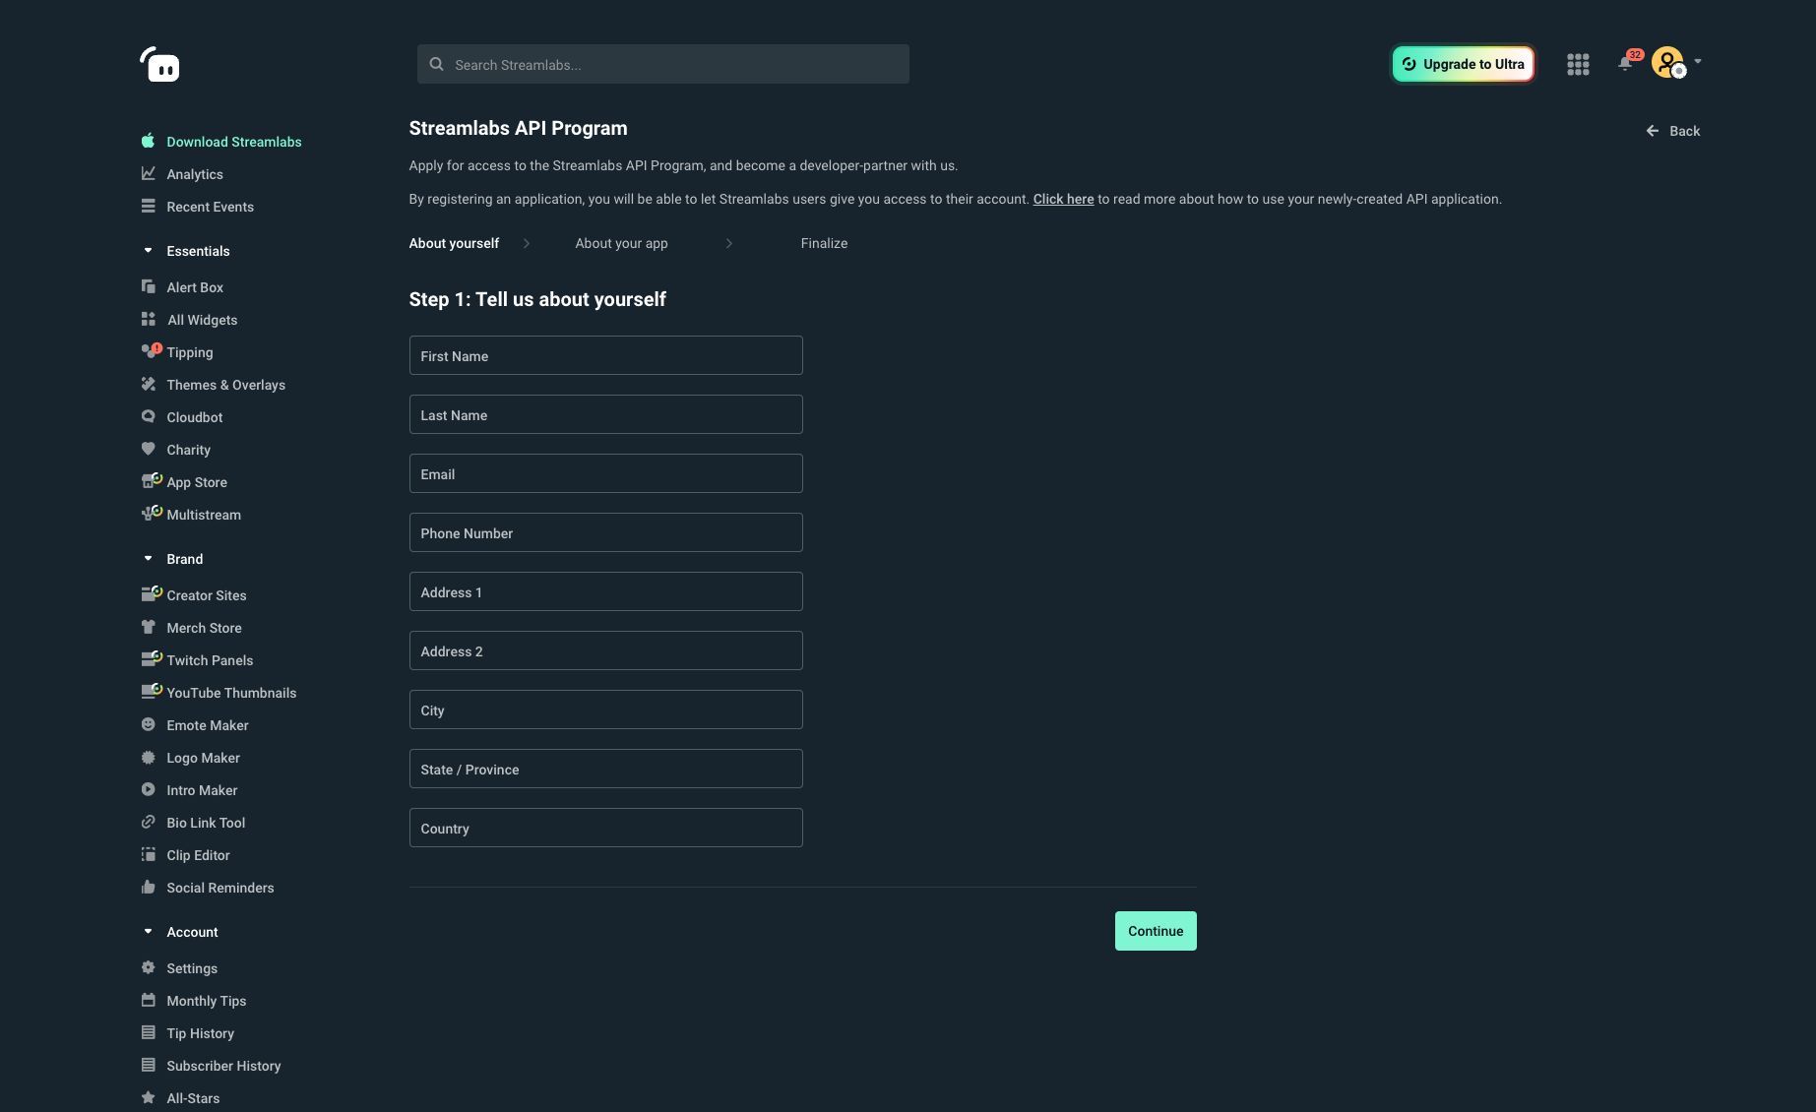The height and width of the screenshot is (1112, 1816).
Task: Click Upgrade to Ultra button
Action: (1463, 64)
